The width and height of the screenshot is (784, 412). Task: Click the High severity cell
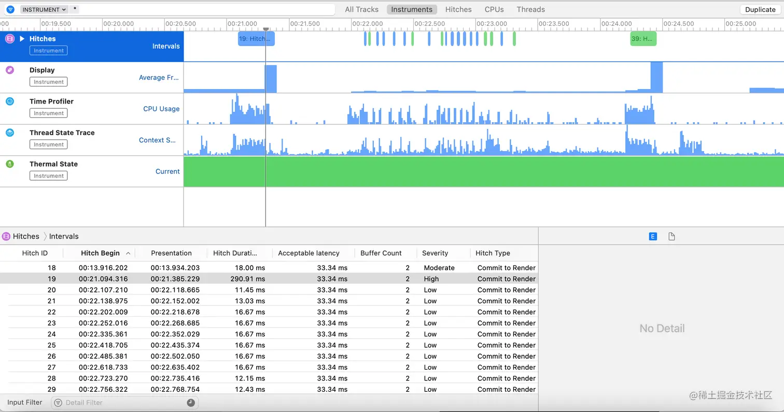tap(431, 278)
